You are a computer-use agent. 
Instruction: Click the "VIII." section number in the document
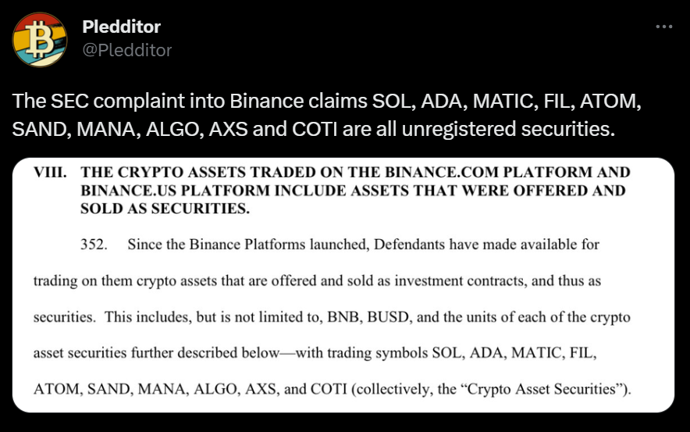[50, 172]
